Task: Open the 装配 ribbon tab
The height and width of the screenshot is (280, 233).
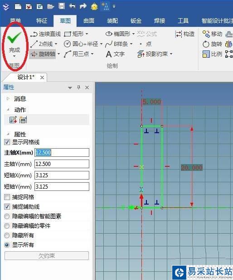Action: click(112, 21)
